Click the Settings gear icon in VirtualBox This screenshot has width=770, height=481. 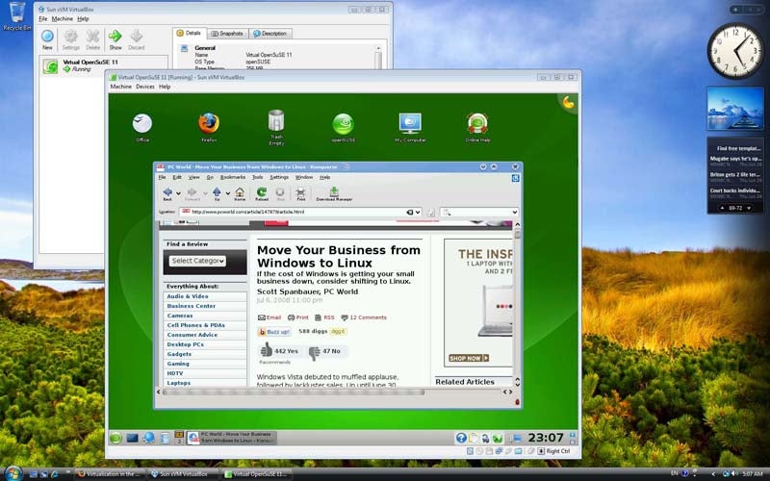pyautogui.click(x=70, y=37)
